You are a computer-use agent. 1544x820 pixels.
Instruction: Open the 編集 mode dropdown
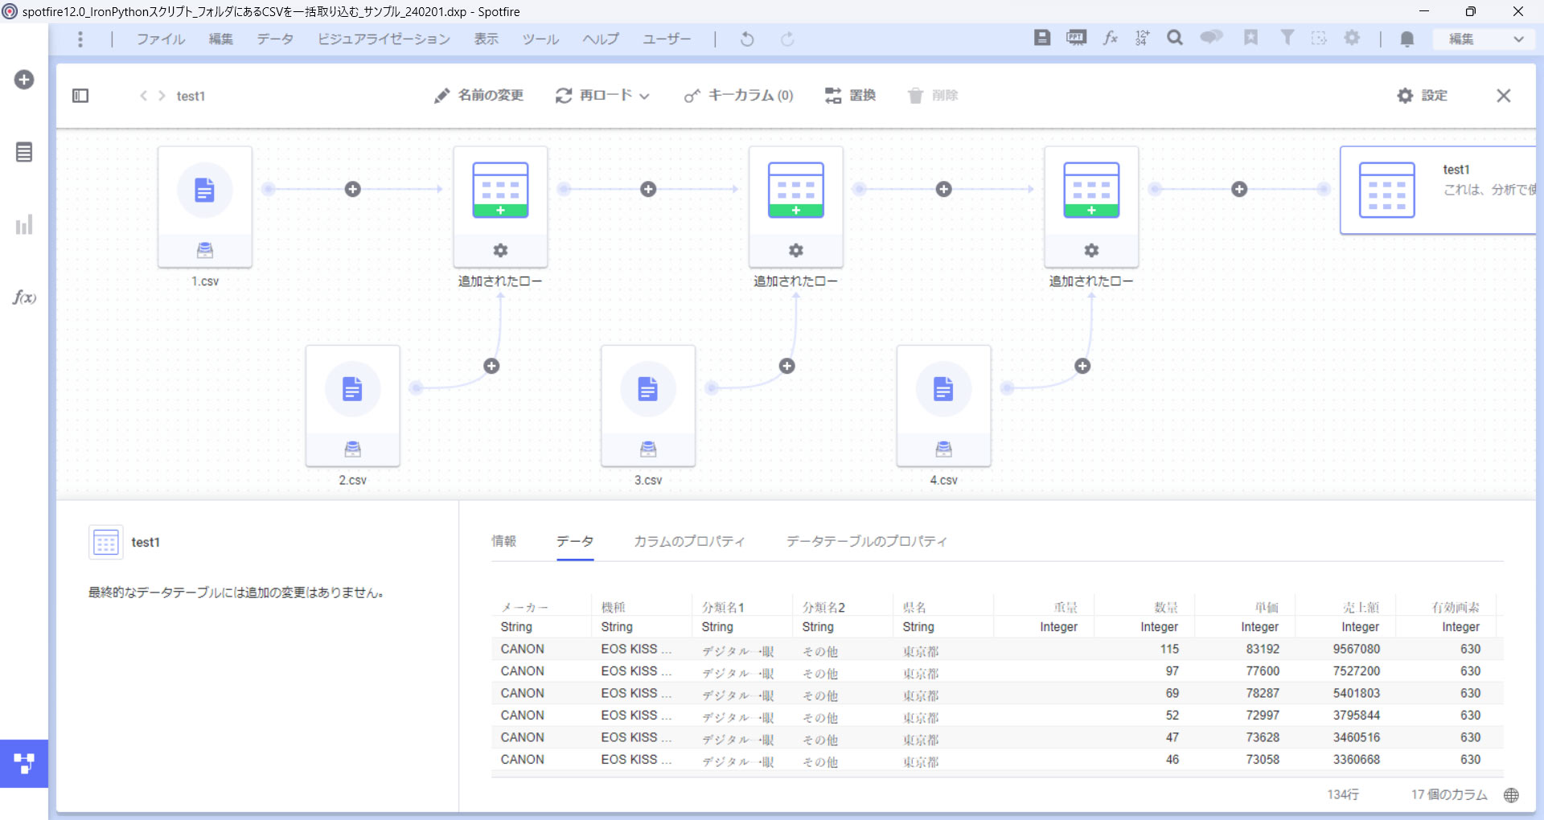coord(1484,39)
